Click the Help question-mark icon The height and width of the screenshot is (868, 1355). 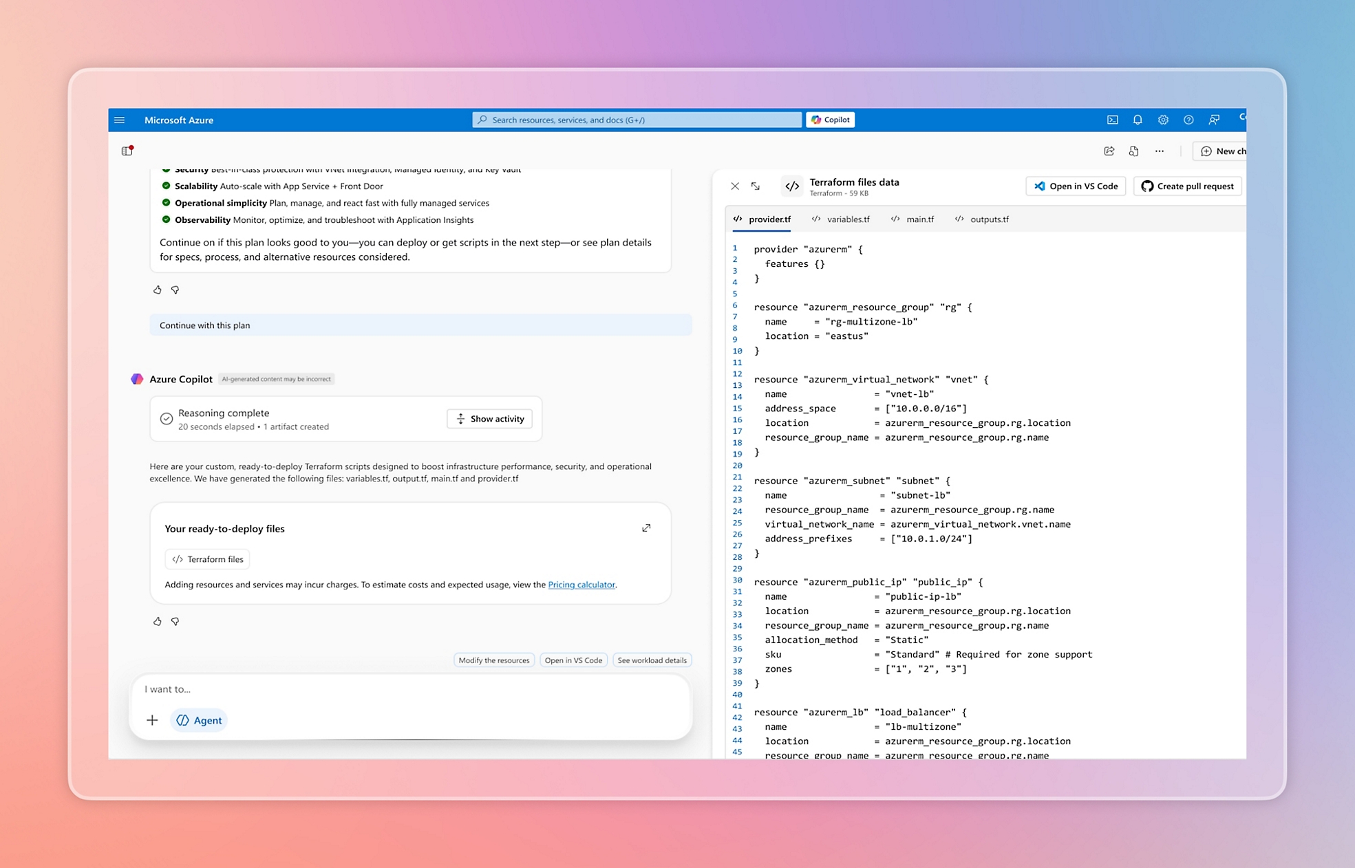pos(1188,119)
